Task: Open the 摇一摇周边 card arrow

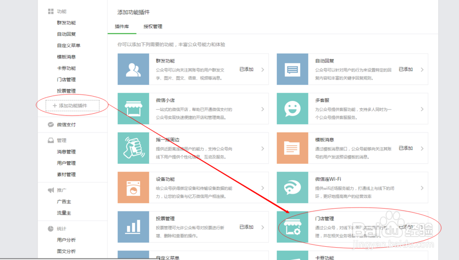Action: [x=263, y=149]
